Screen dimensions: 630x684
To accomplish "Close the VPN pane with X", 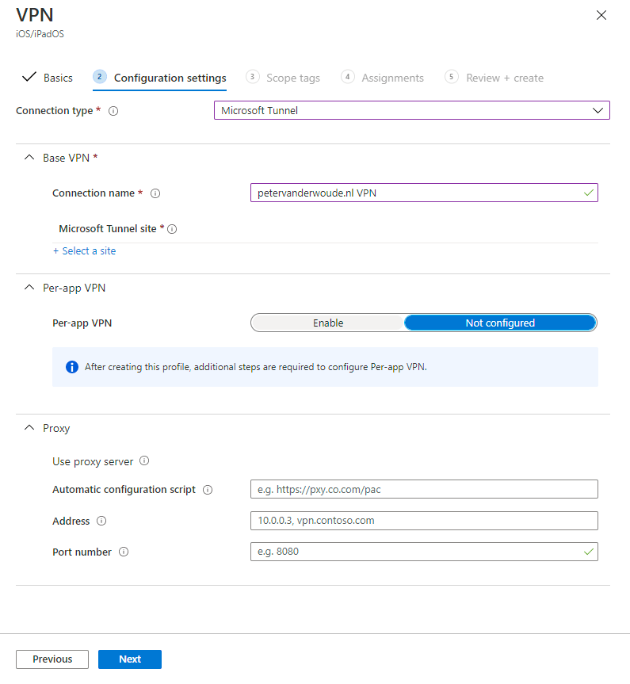I will [601, 15].
